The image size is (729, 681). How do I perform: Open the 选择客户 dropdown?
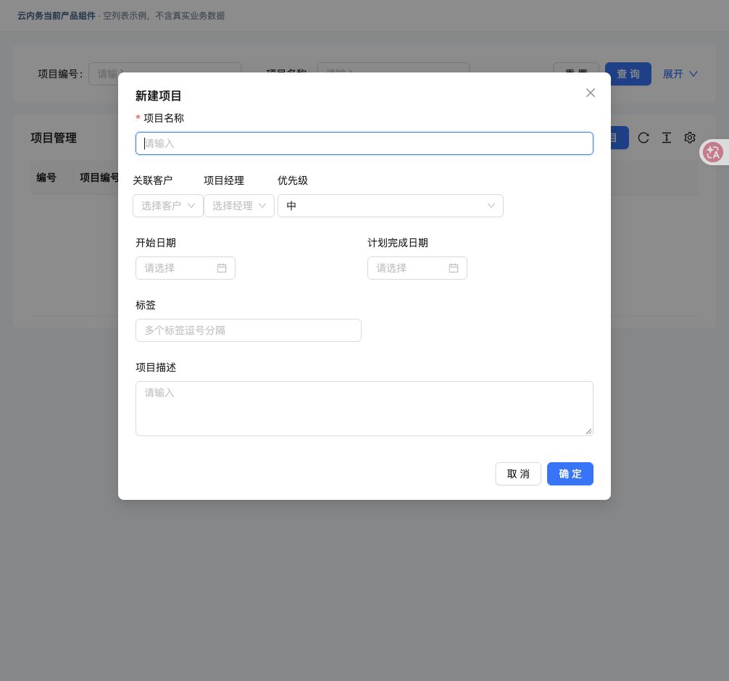(x=168, y=206)
